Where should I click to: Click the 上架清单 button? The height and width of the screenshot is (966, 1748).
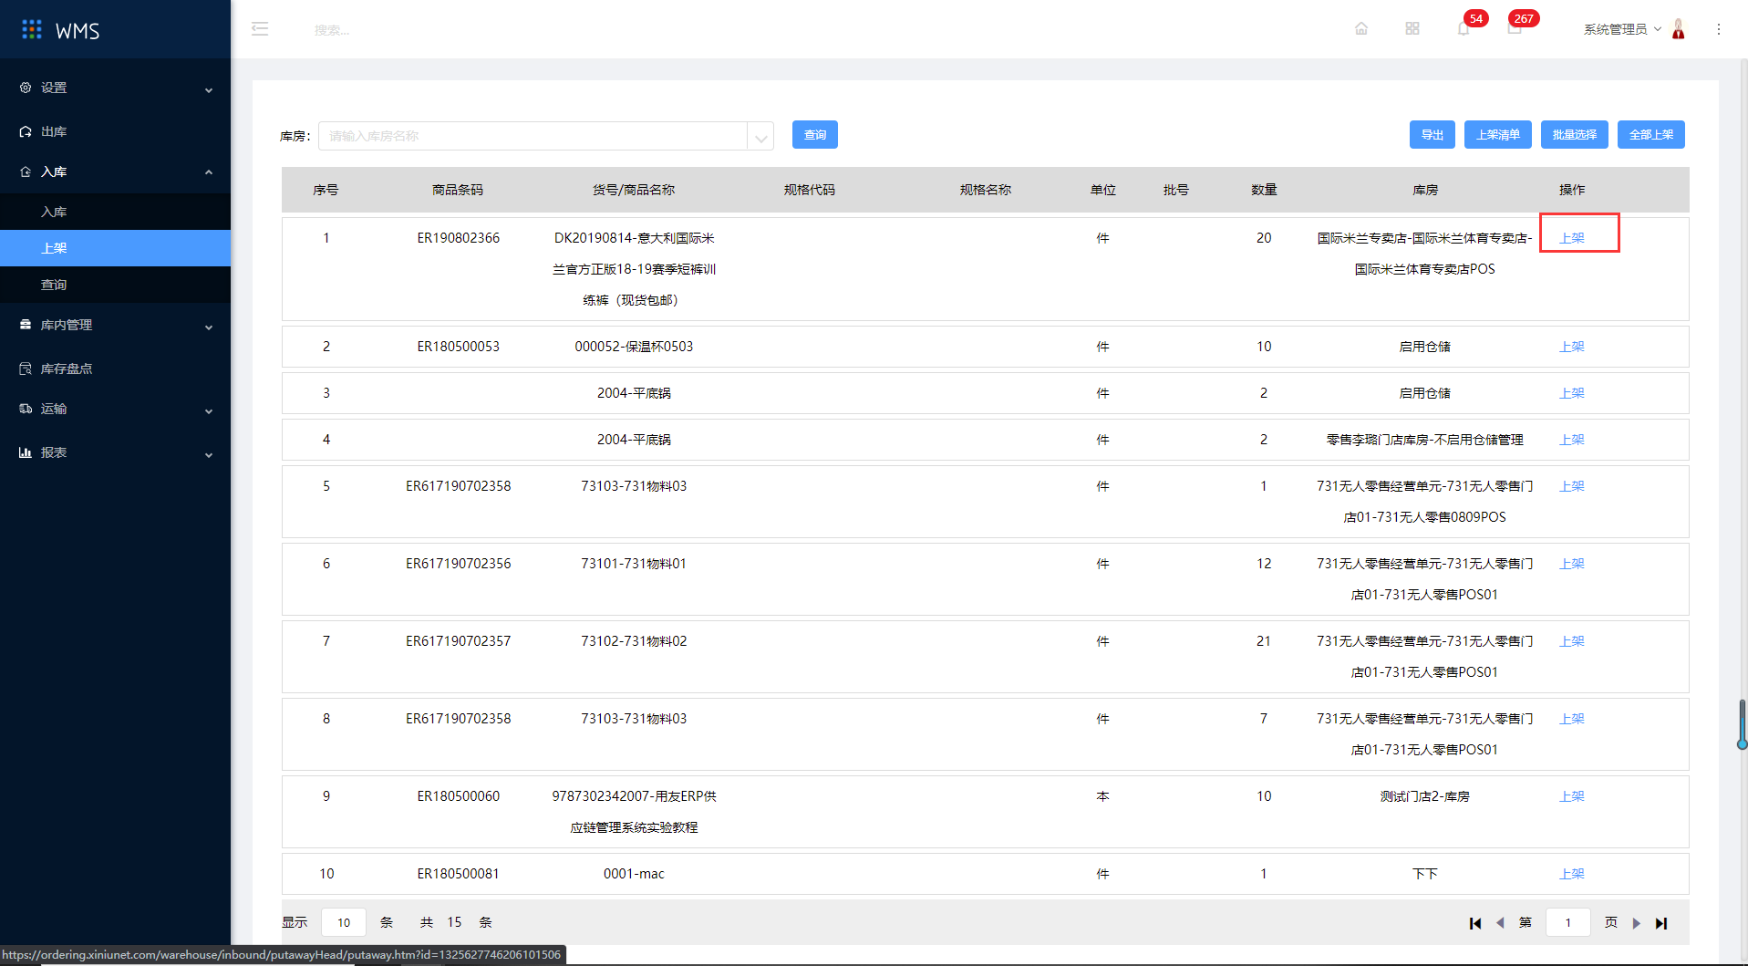[1498, 135]
